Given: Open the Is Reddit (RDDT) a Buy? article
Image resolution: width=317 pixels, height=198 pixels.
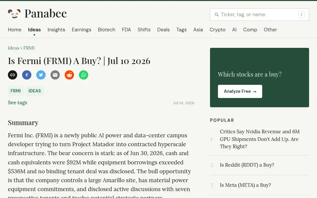Looking at the screenshot, I should pyautogui.click(x=247, y=165).
